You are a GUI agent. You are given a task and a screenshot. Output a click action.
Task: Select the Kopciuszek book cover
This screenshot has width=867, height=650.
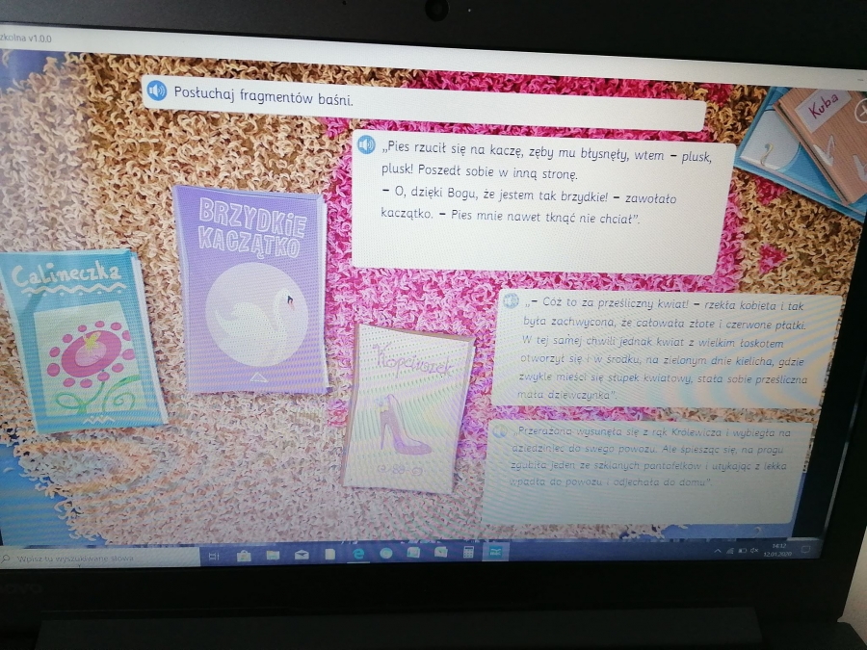[408, 408]
